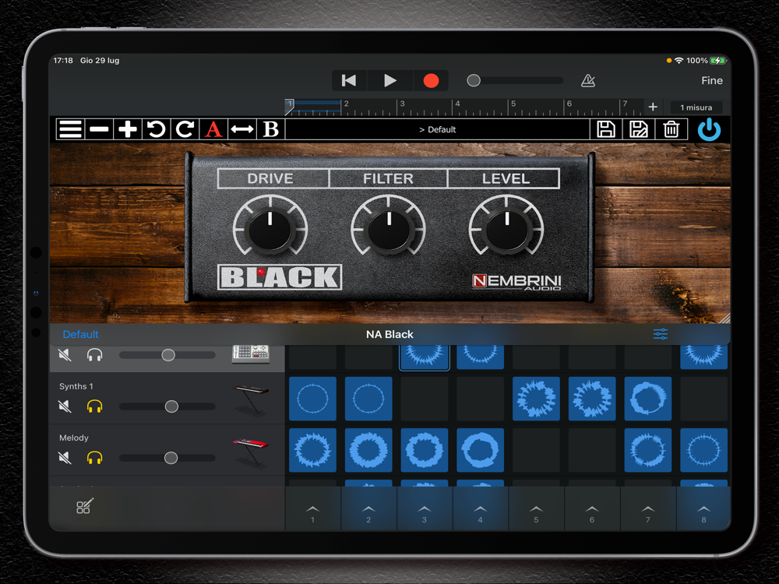The image size is (779, 584).
Task: Toggle solo headphones on Melody
Action: [x=94, y=457]
